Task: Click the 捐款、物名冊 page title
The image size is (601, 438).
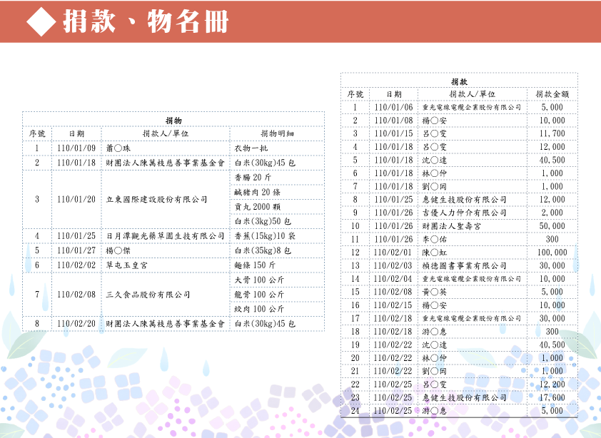Action: [x=145, y=22]
